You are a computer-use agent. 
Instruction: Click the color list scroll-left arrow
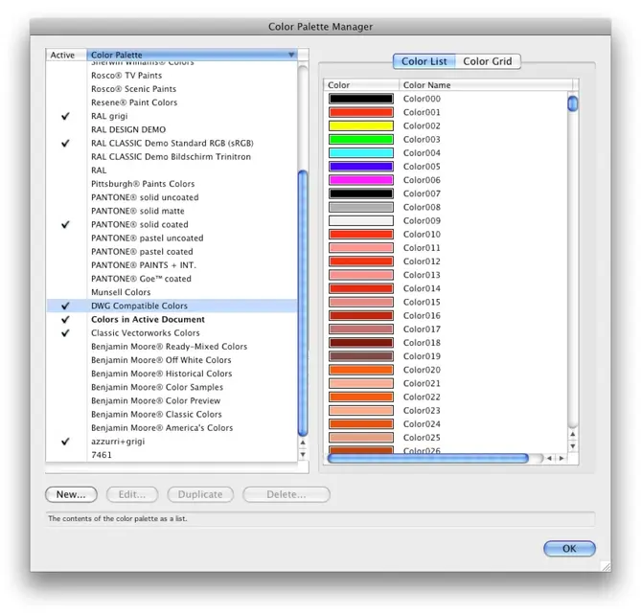point(549,459)
